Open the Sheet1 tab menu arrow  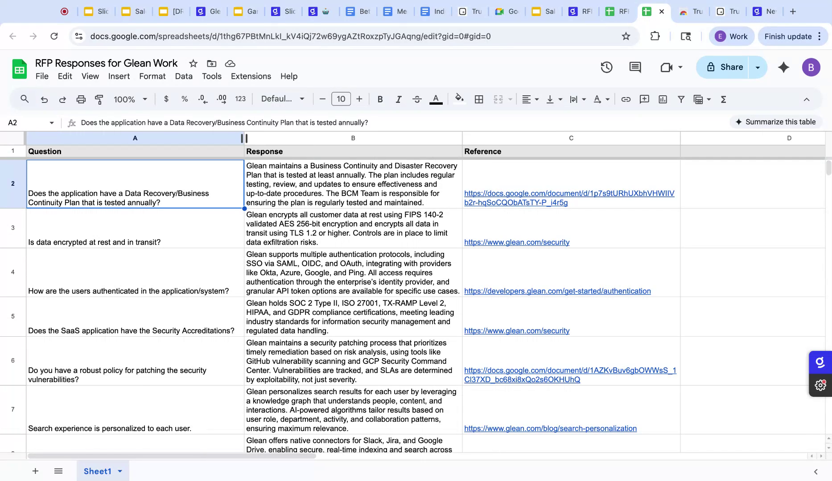click(119, 471)
